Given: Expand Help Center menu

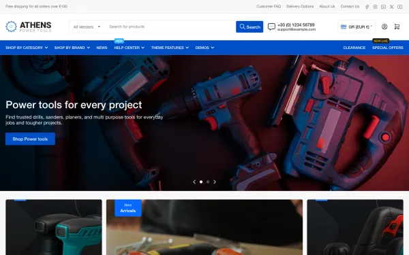Looking at the screenshot, I should 129,48.
